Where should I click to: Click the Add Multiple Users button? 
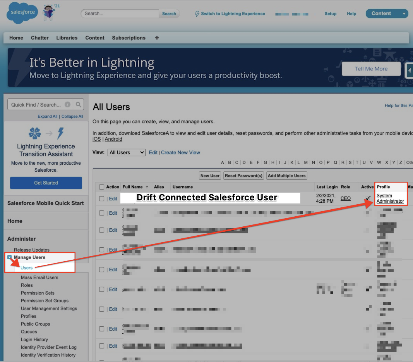pos(286,176)
